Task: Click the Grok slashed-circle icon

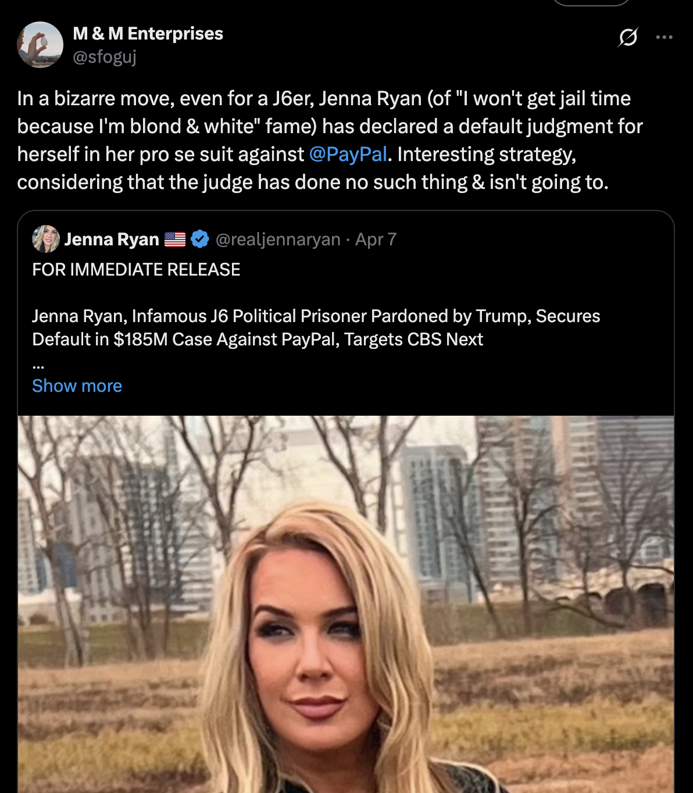Action: 628,37
